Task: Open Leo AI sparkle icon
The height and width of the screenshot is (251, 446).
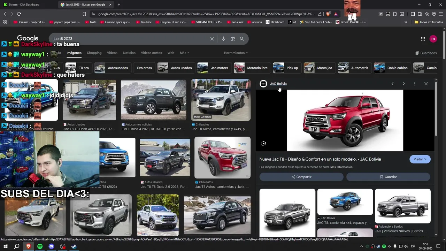Action: coord(427,14)
